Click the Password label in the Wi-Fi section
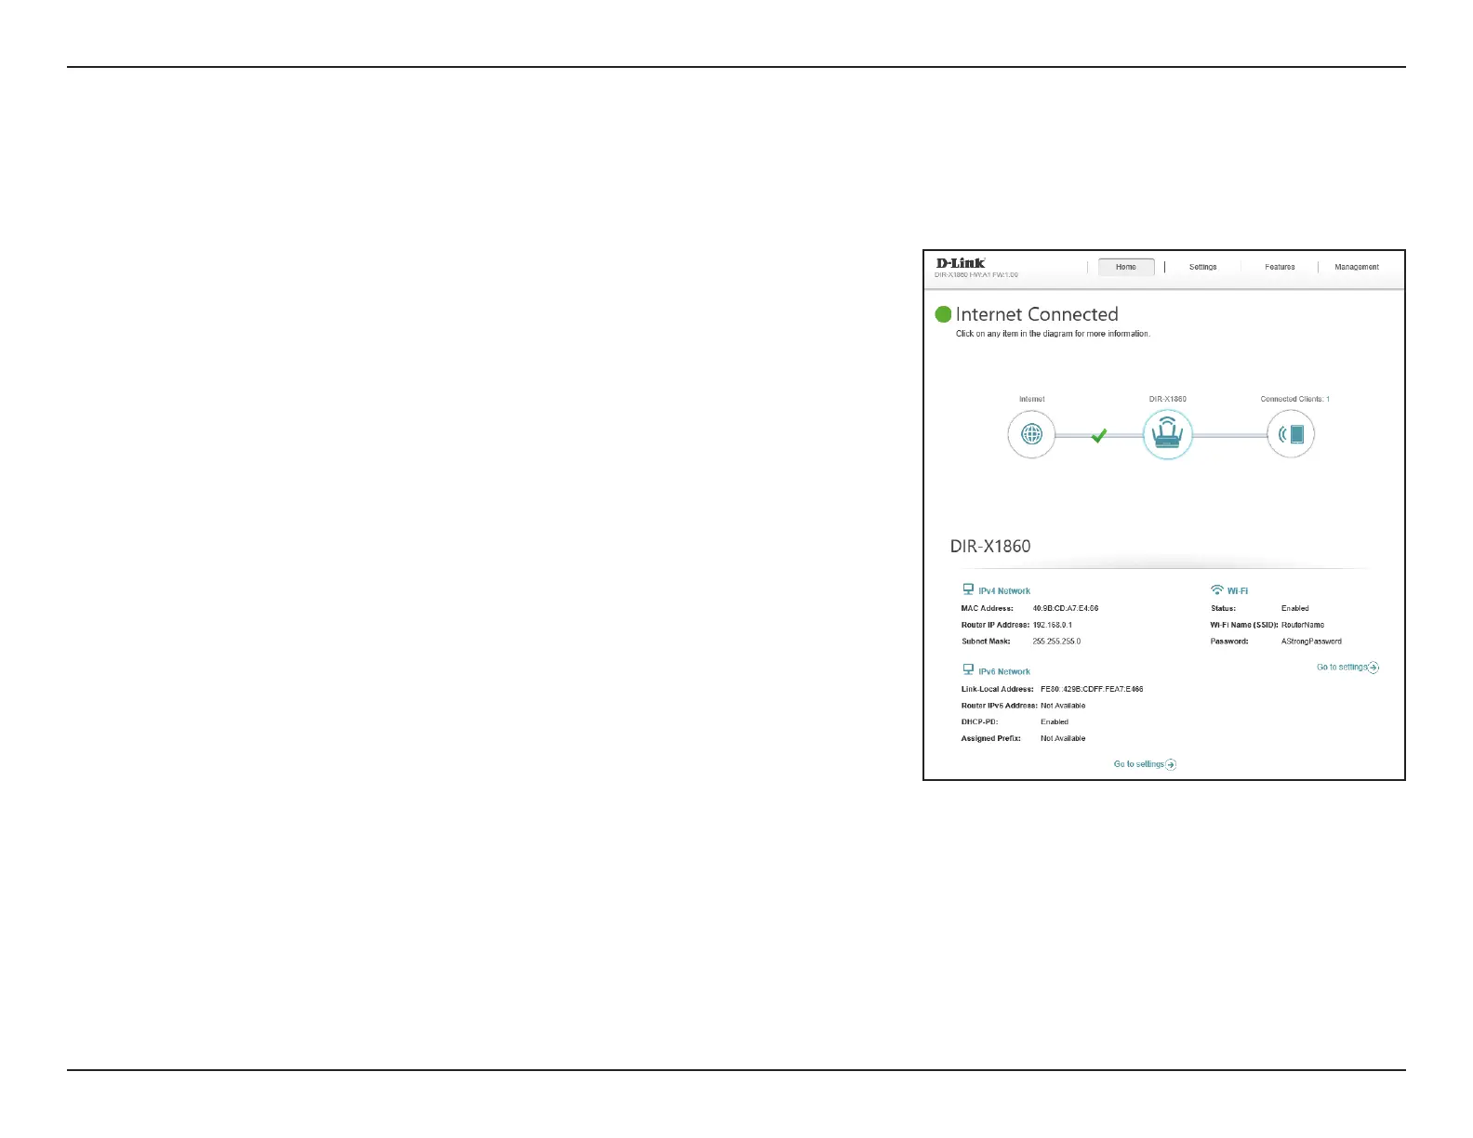Screen dimensions: 1473x1138 point(1229,642)
